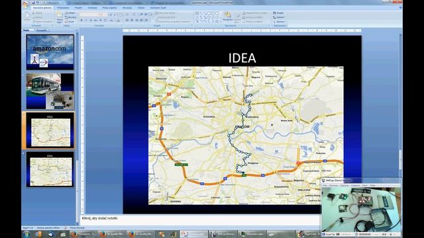Open the Office button menu
This screenshot has width=424, height=238.
25,4
